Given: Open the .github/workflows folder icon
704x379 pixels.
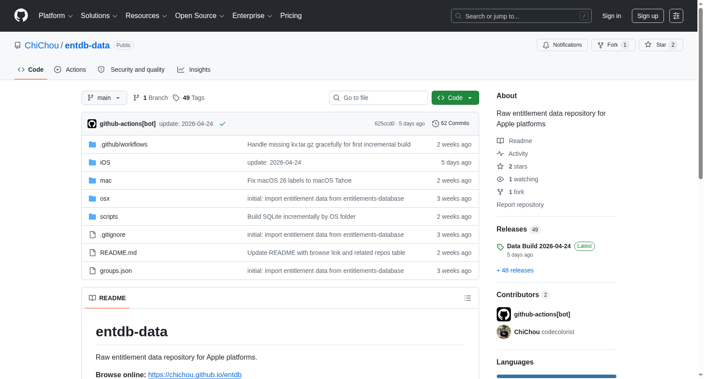Looking at the screenshot, I should (x=92, y=144).
